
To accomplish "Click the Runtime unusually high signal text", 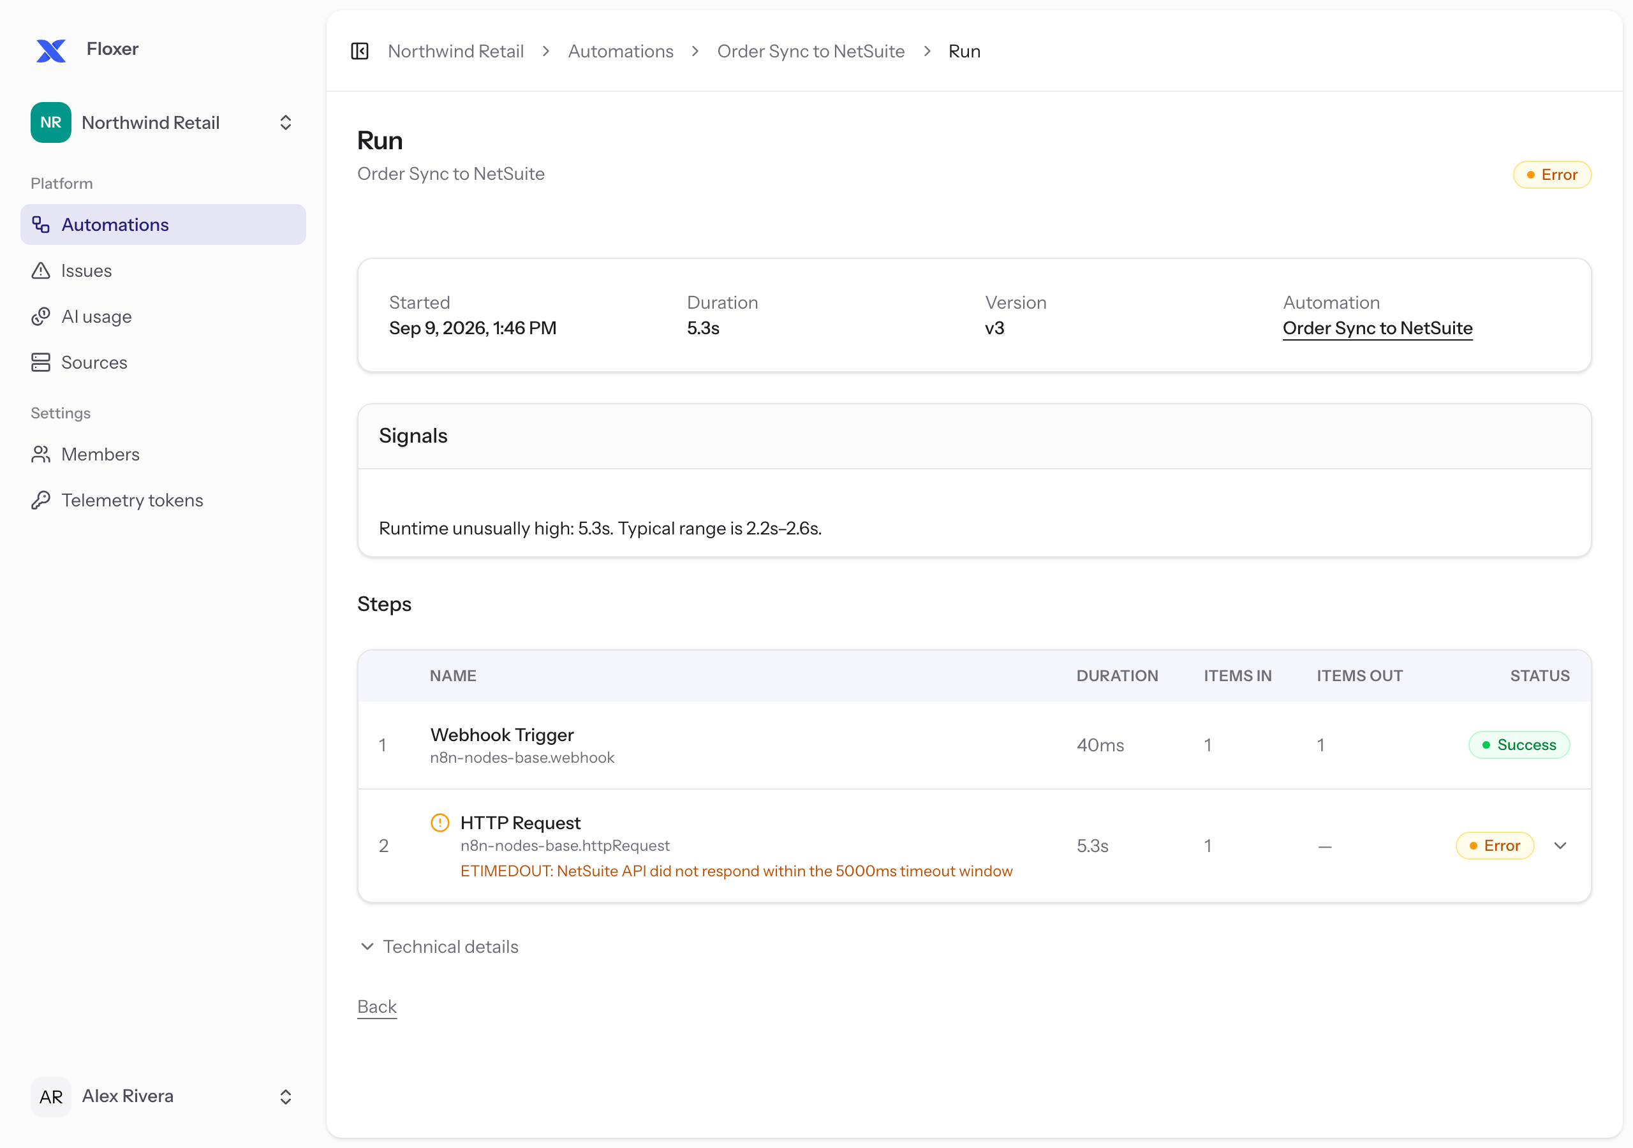I will (x=600, y=529).
